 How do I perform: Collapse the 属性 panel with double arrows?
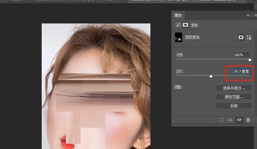(x=248, y=15)
